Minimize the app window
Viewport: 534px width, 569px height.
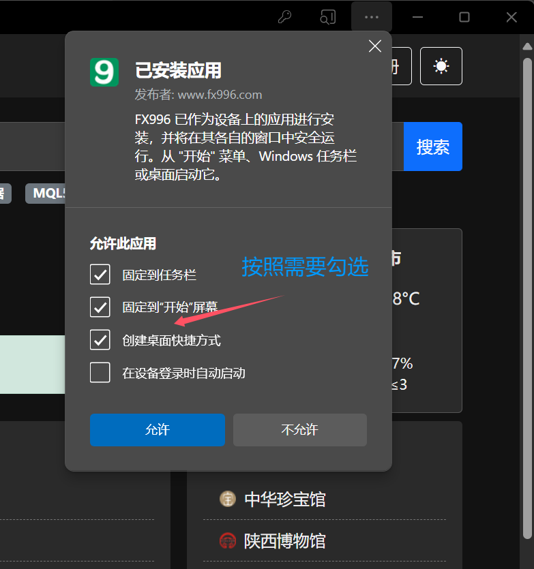[x=417, y=17]
